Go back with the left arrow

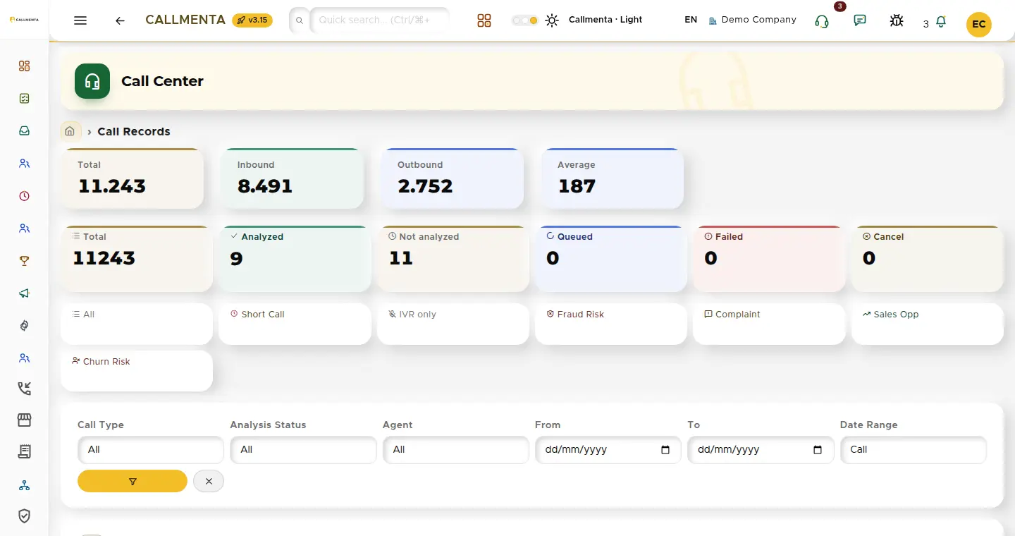pyautogui.click(x=120, y=20)
